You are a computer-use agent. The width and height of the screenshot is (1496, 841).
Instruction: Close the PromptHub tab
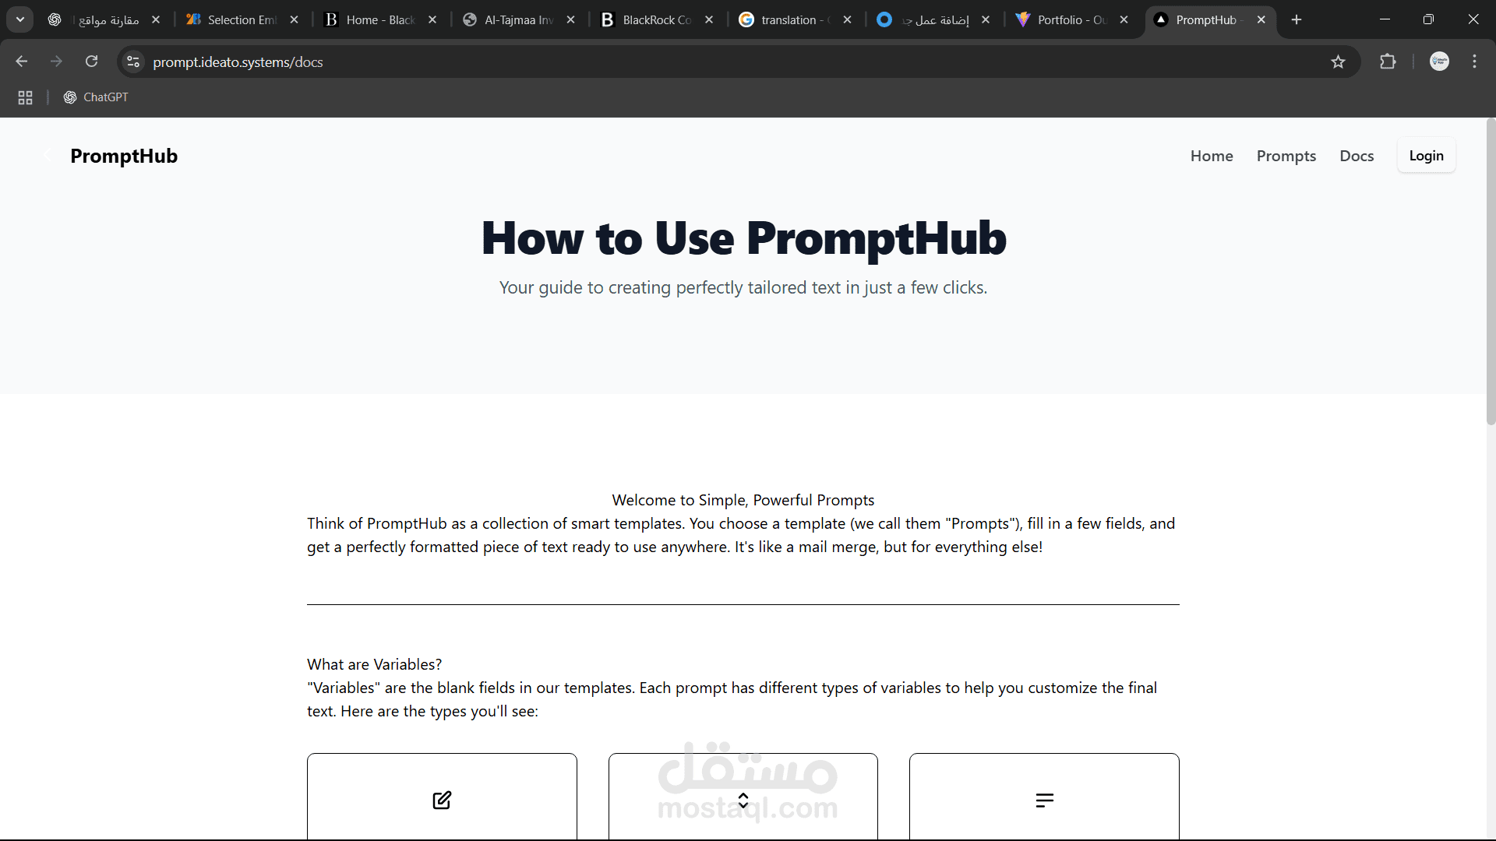pos(1261,19)
